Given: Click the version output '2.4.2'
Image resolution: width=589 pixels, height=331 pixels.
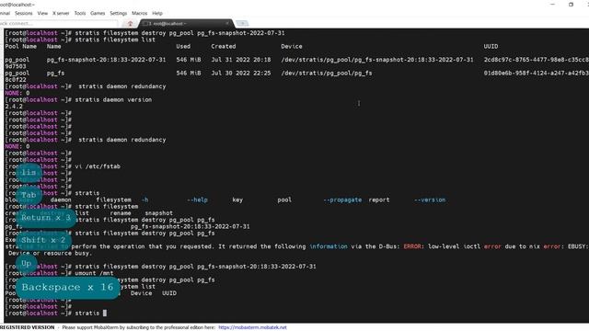Looking at the screenshot, I should [14, 107].
